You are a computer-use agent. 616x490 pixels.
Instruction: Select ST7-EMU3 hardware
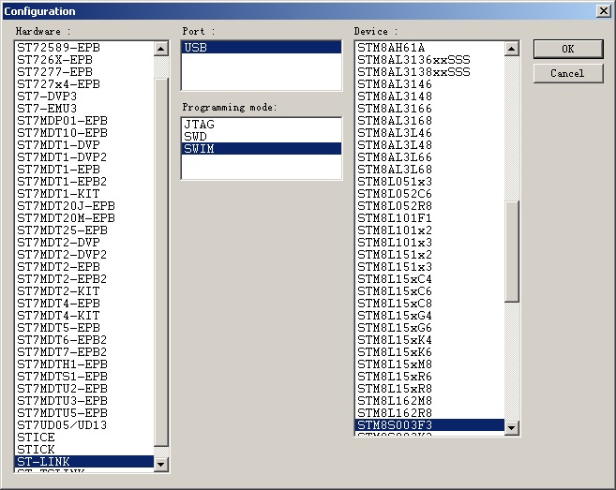pyautogui.click(x=84, y=109)
